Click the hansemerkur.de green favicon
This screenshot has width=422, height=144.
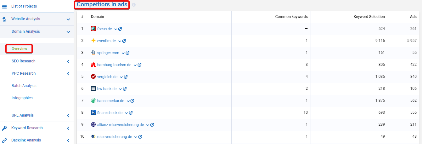coord(93,101)
